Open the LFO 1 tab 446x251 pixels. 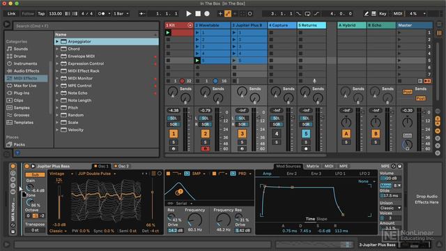point(340,174)
